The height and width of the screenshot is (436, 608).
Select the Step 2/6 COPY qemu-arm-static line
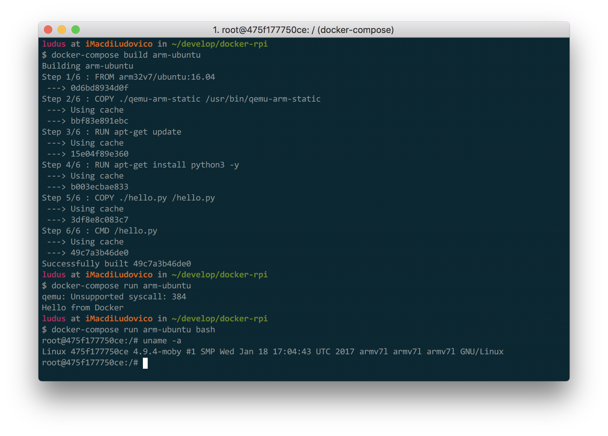click(181, 99)
